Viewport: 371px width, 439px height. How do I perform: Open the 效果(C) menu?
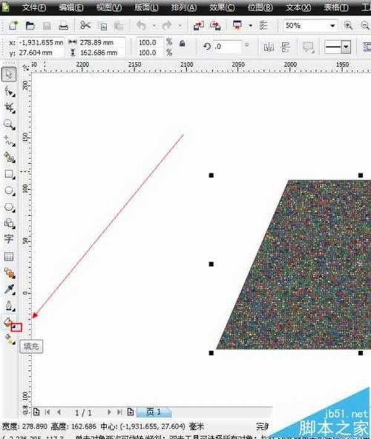point(222,8)
